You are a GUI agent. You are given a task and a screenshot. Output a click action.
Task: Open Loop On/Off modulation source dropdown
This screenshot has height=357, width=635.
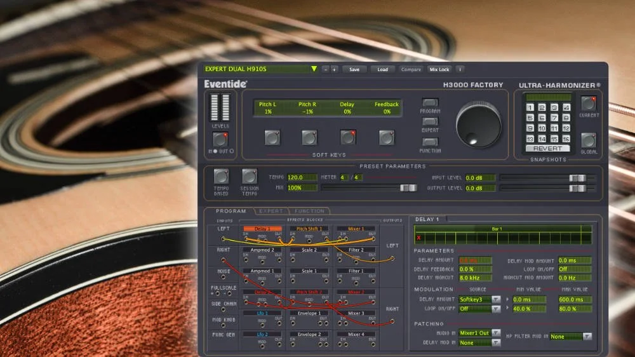[496, 309]
